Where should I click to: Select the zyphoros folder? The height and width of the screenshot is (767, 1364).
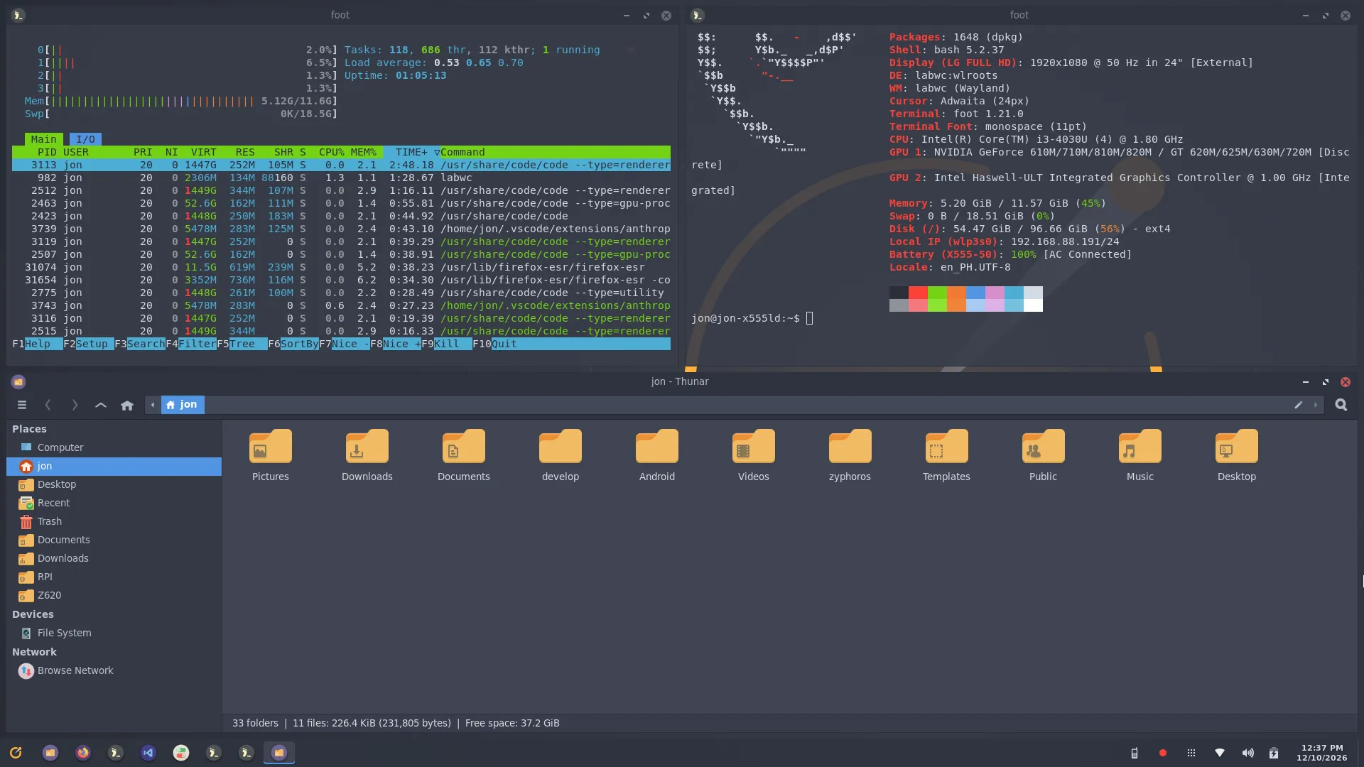coord(850,455)
